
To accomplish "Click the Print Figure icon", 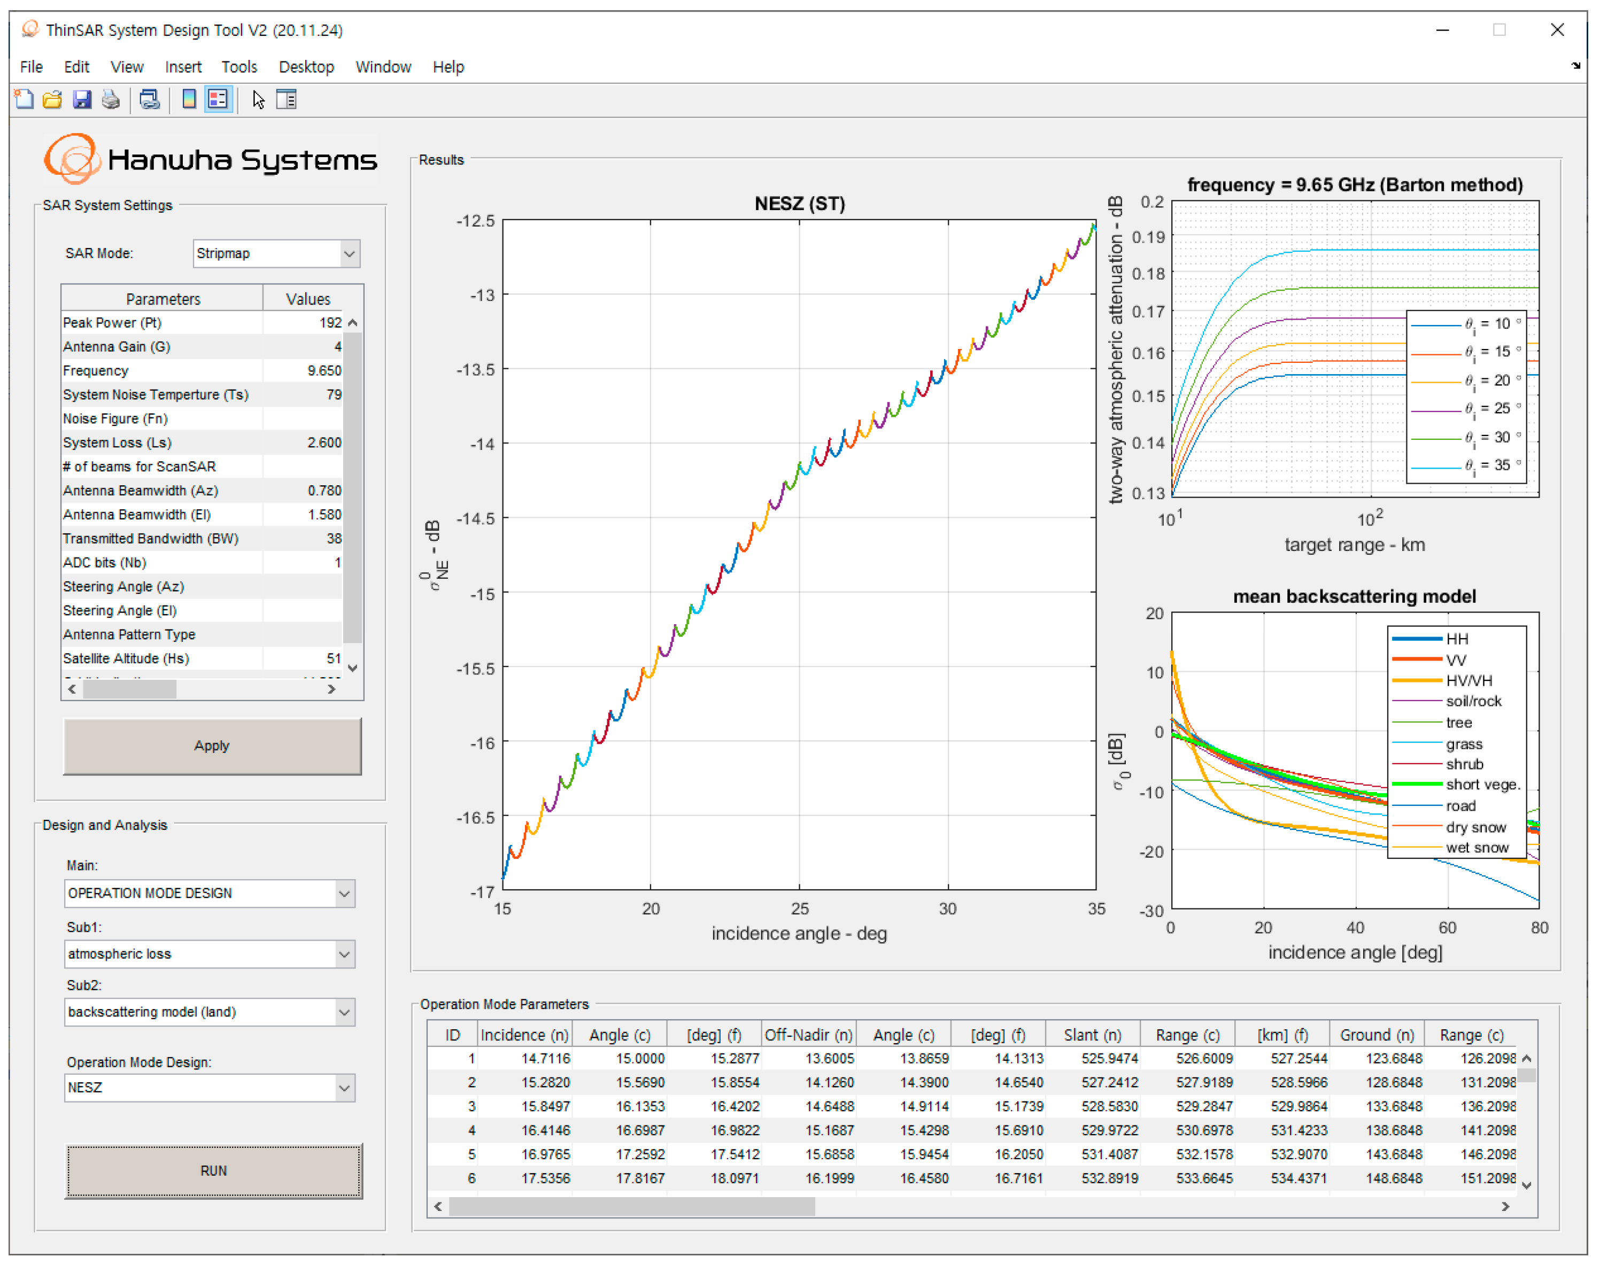I will pos(111,99).
